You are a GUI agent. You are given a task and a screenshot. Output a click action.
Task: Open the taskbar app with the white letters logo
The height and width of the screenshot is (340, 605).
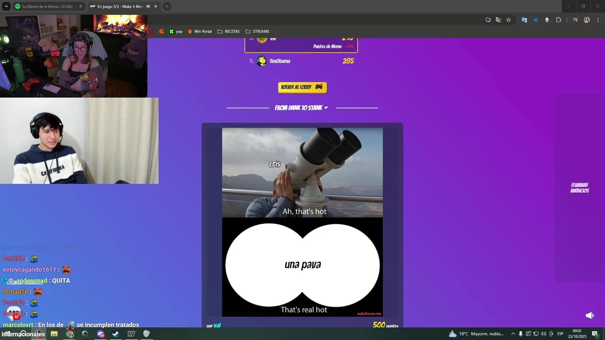pos(131,334)
